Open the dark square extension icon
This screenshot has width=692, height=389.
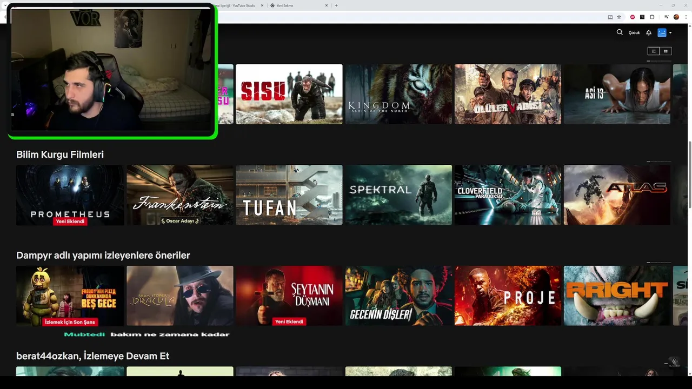[642, 17]
